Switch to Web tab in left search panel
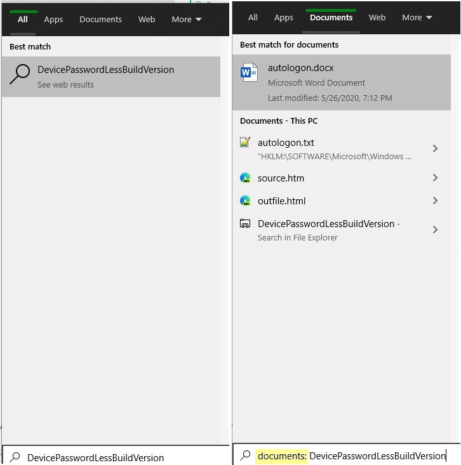The width and height of the screenshot is (461, 465). tap(147, 20)
